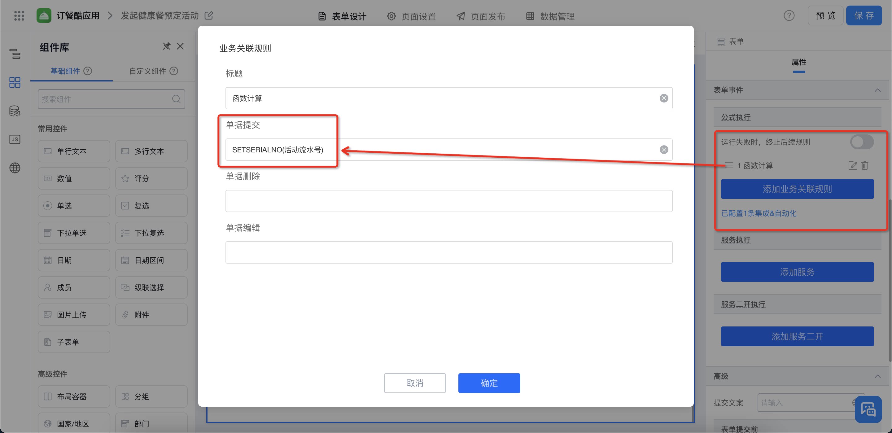The width and height of the screenshot is (892, 433).
Task: Open the chat support floating icon
Action: click(868, 409)
